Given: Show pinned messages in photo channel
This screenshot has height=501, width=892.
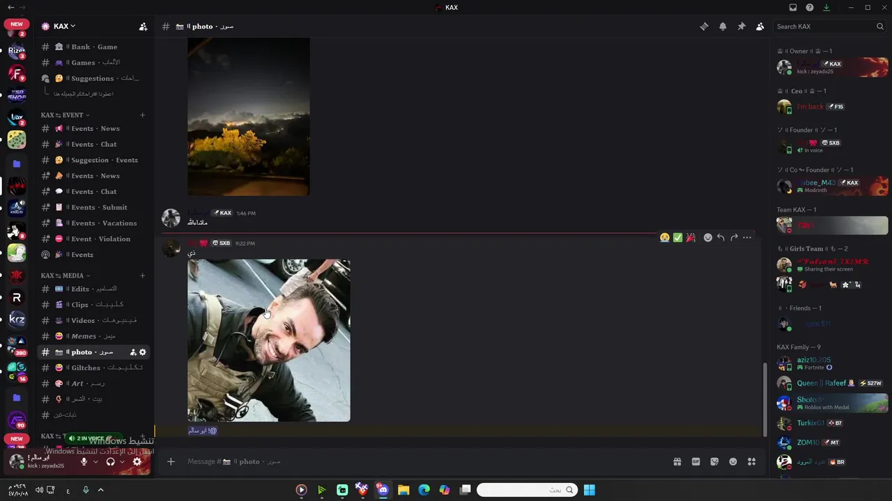Looking at the screenshot, I should point(741,26).
